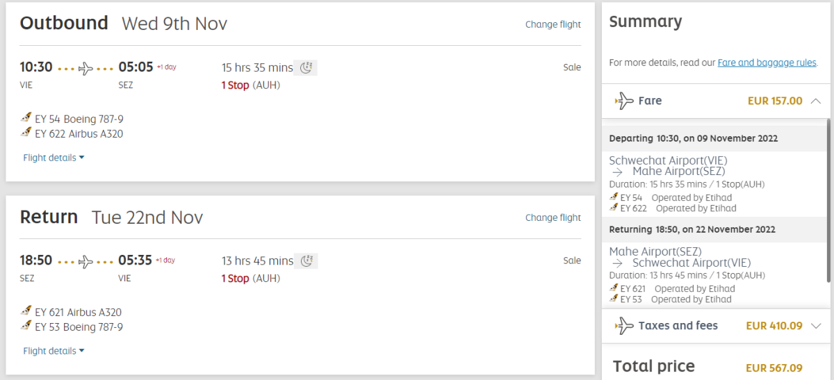Change the outbound flight
This screenshot has width=834, height=380.
tap(553, 24)
